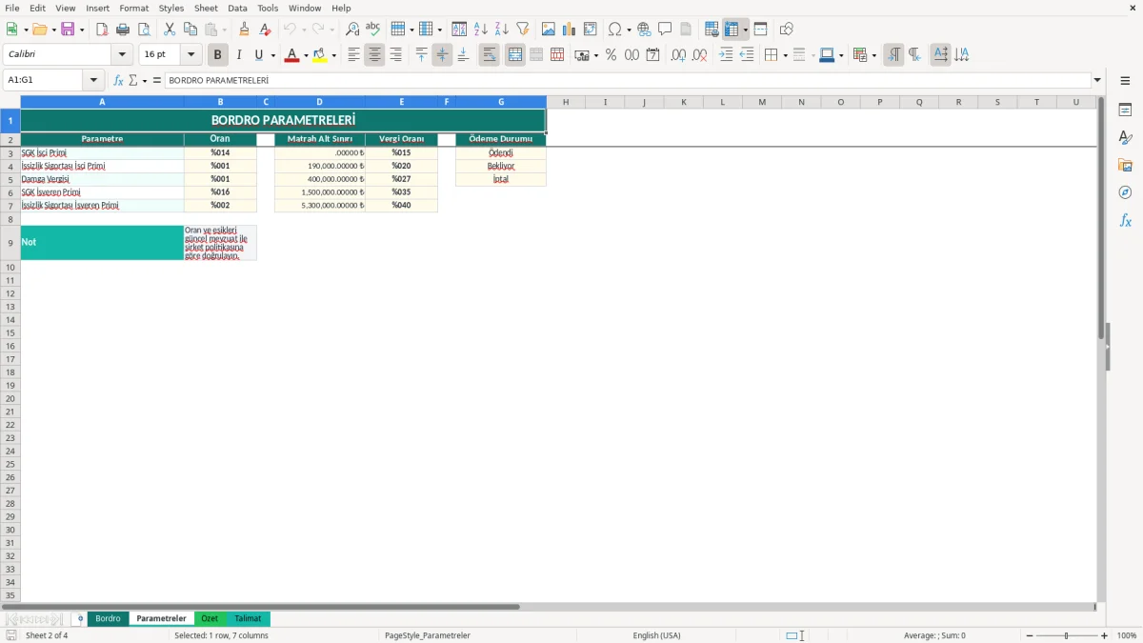Viewport: 1143px width, 643px height.
Task: Click the 100% zoom level
Action: pos(1127,635)
